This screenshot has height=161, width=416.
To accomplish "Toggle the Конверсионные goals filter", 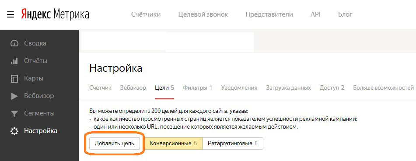I will pyautogui.click(x=173, y=143).
